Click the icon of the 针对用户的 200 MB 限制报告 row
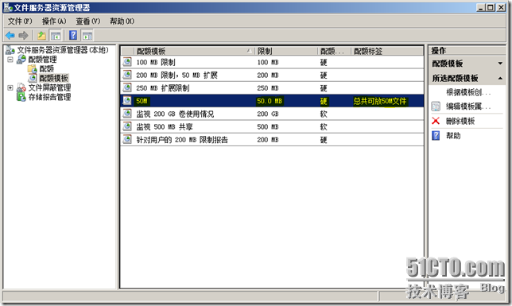 coord(126,139)
